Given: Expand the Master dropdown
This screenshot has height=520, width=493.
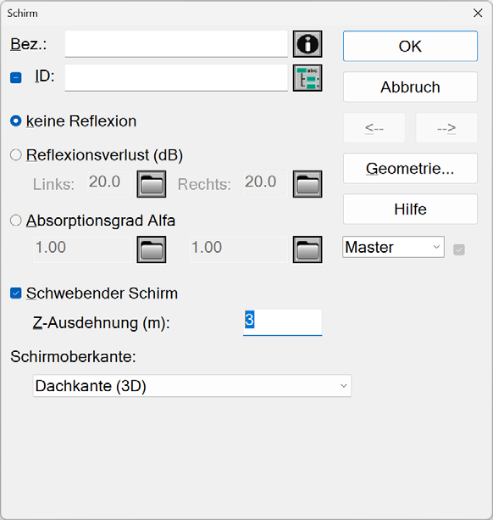Looking at the screenshot, I should [393, 247].
